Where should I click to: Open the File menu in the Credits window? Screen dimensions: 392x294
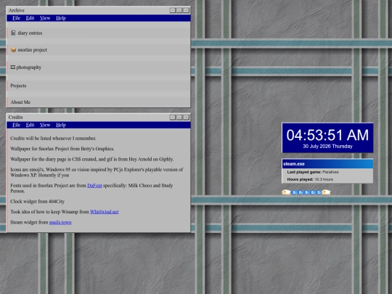[x=16, y=125]
